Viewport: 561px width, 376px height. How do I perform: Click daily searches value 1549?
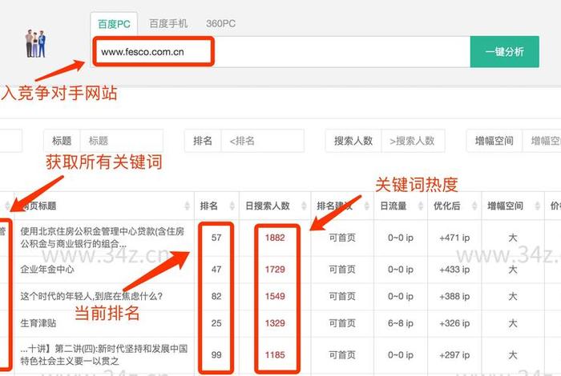275,296
